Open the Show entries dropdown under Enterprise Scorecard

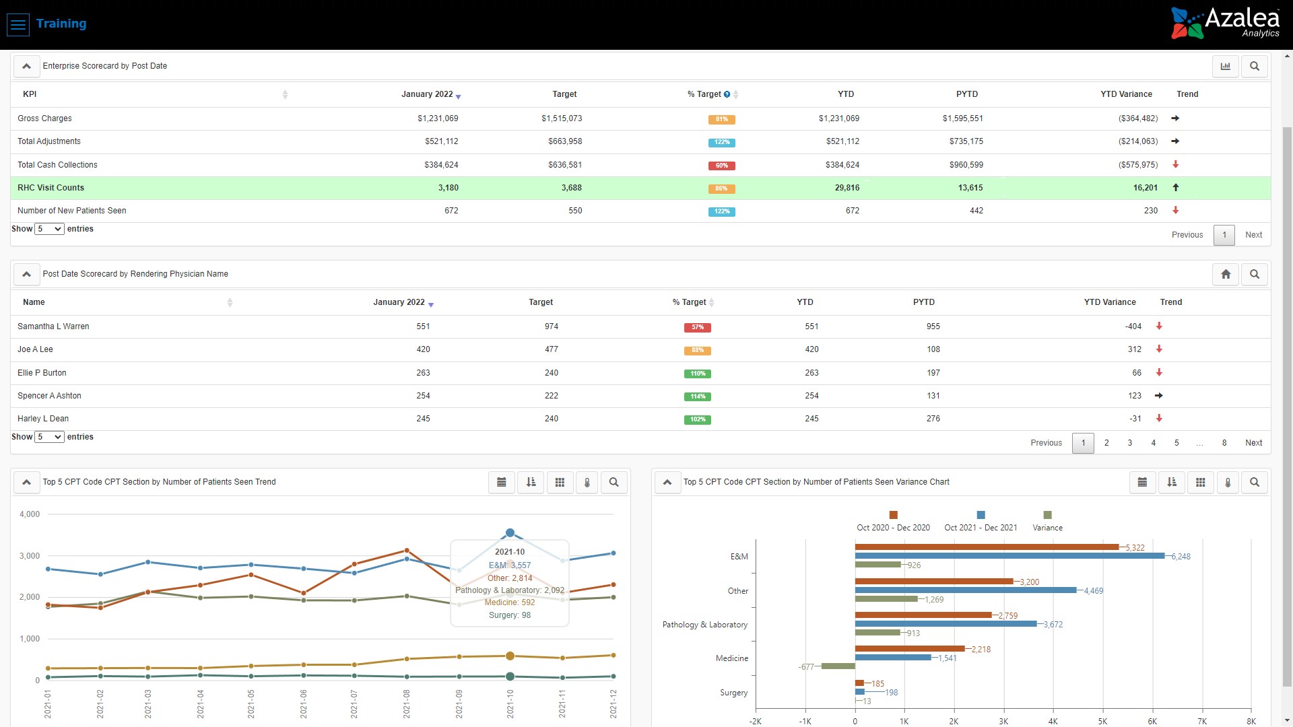point(48,229)
